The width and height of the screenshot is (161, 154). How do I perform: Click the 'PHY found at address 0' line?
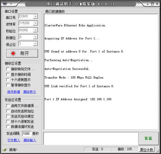(x=84, y=51)
